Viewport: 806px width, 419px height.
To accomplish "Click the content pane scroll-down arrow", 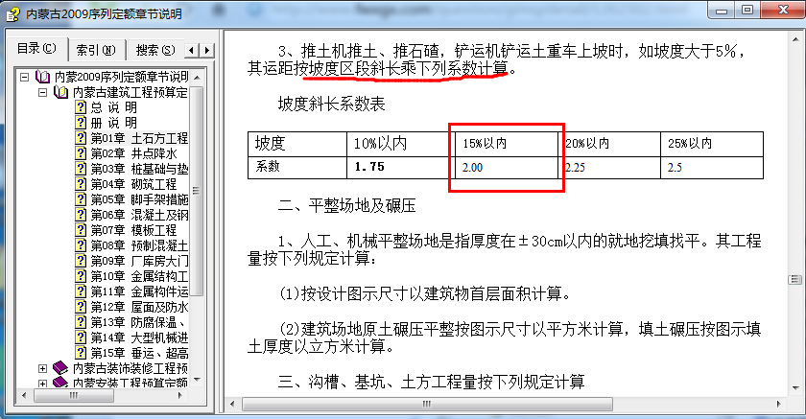I will (795, 387).
